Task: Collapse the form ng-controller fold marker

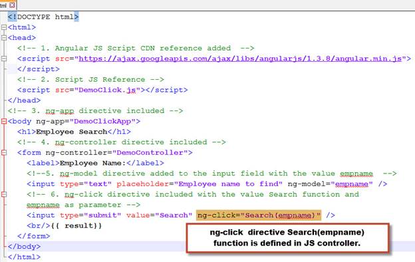Action: [4, 152]
